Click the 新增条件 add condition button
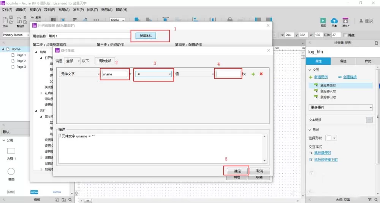380x203 pixels. click(x=146, y=36)
